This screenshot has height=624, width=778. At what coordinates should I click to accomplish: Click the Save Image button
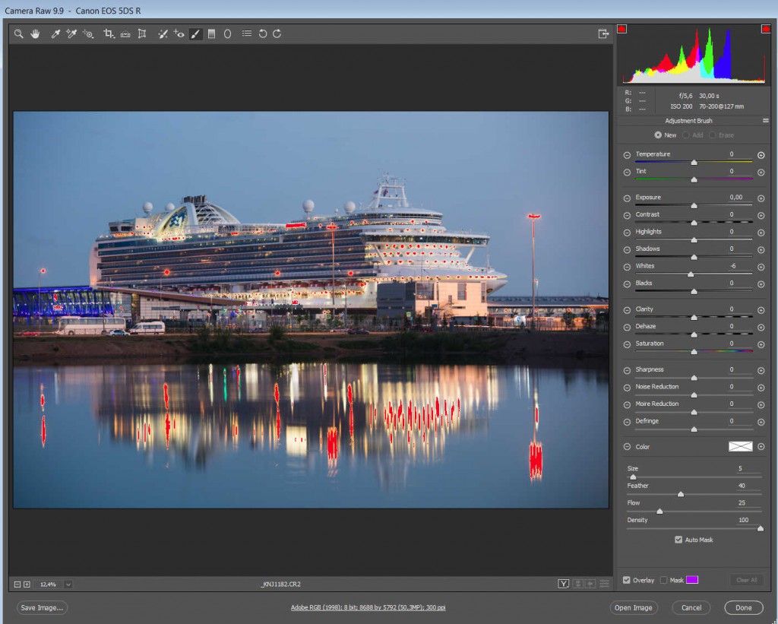(43, 607)
